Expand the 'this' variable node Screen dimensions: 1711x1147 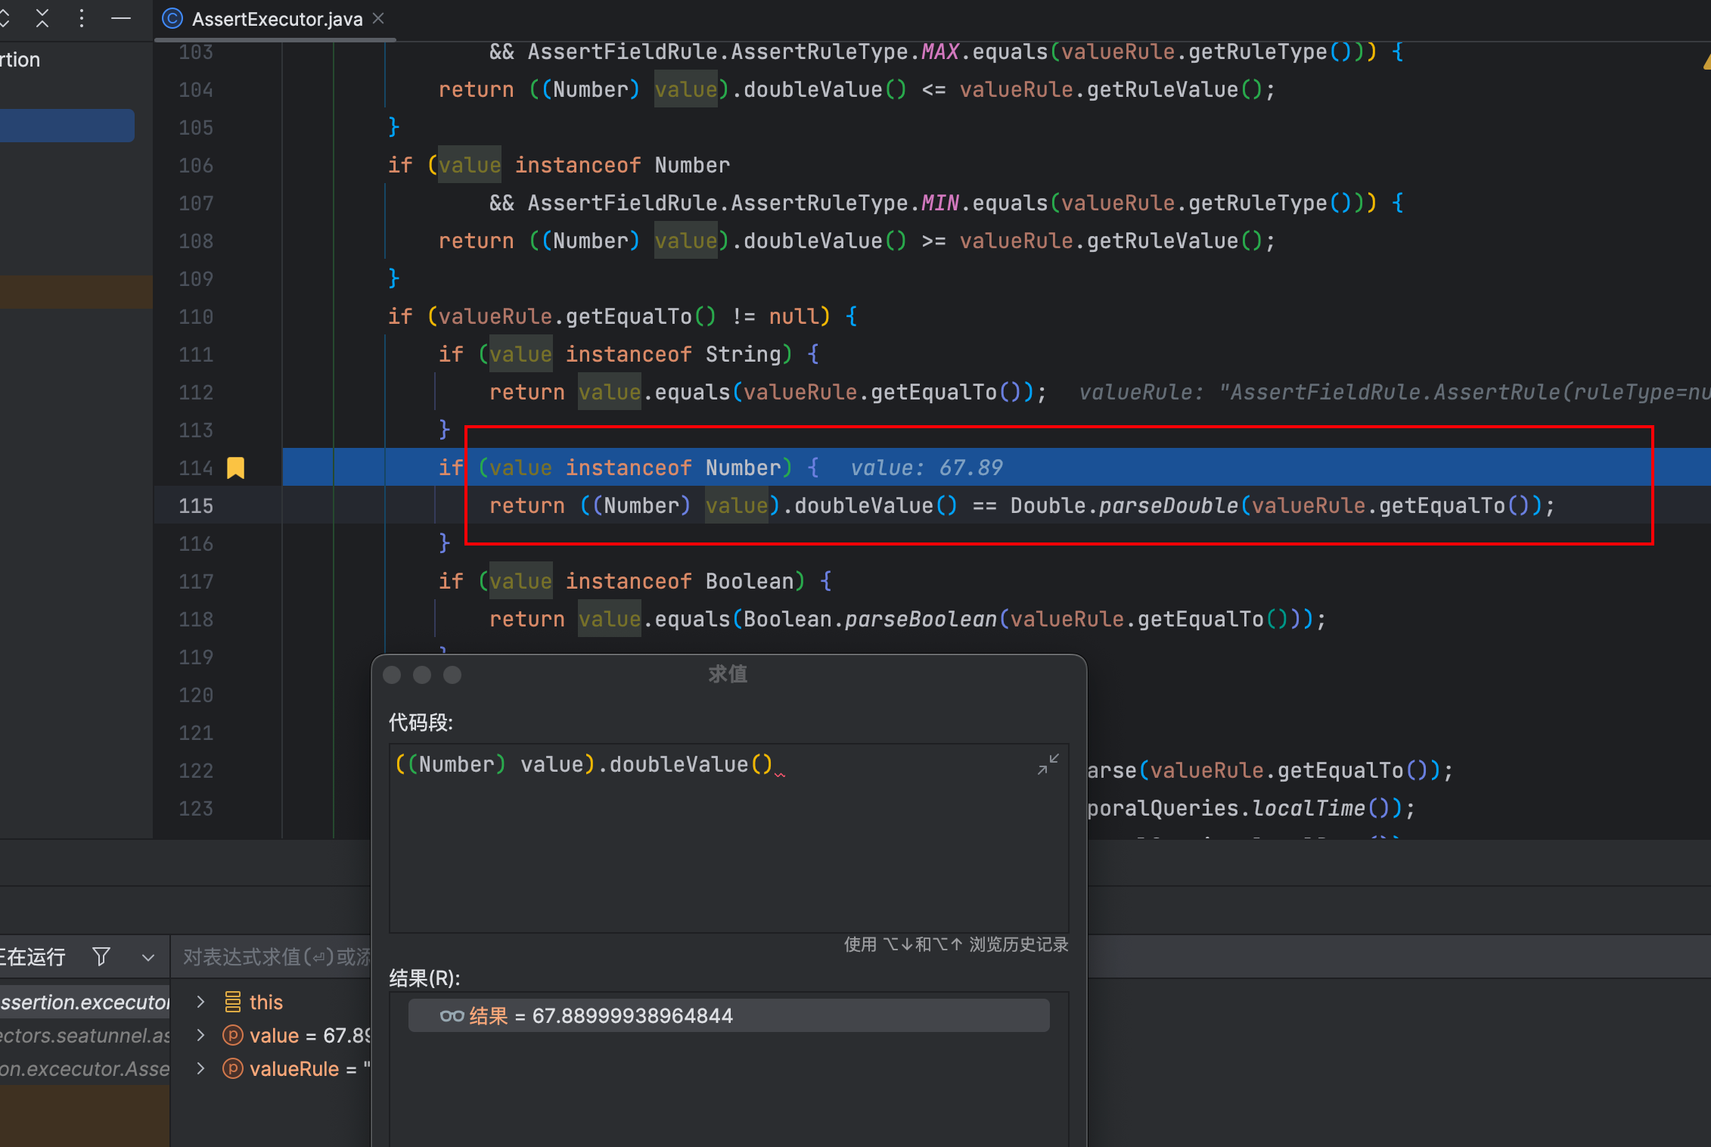[200, 1002]
